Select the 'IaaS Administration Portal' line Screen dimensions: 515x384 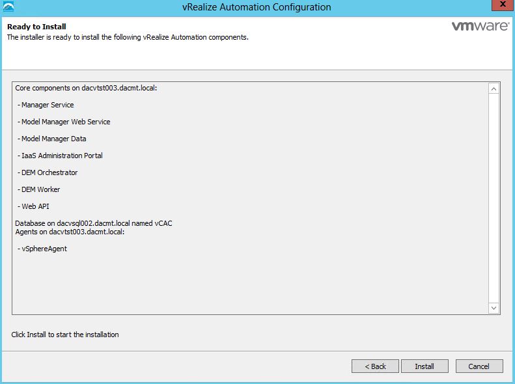pos(60,156)
